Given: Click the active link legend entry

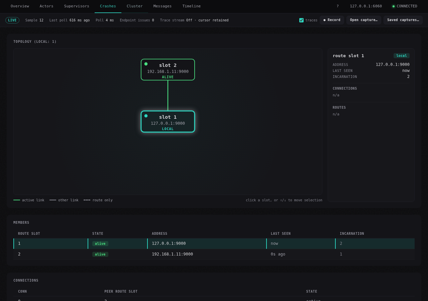Looking at the screenshot, I should 29,200.
